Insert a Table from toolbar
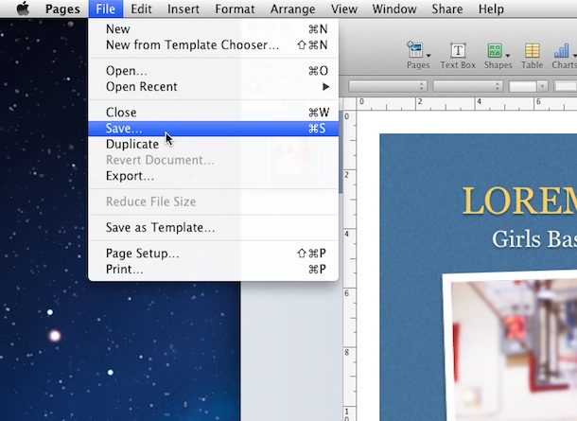 pos(533,55)
